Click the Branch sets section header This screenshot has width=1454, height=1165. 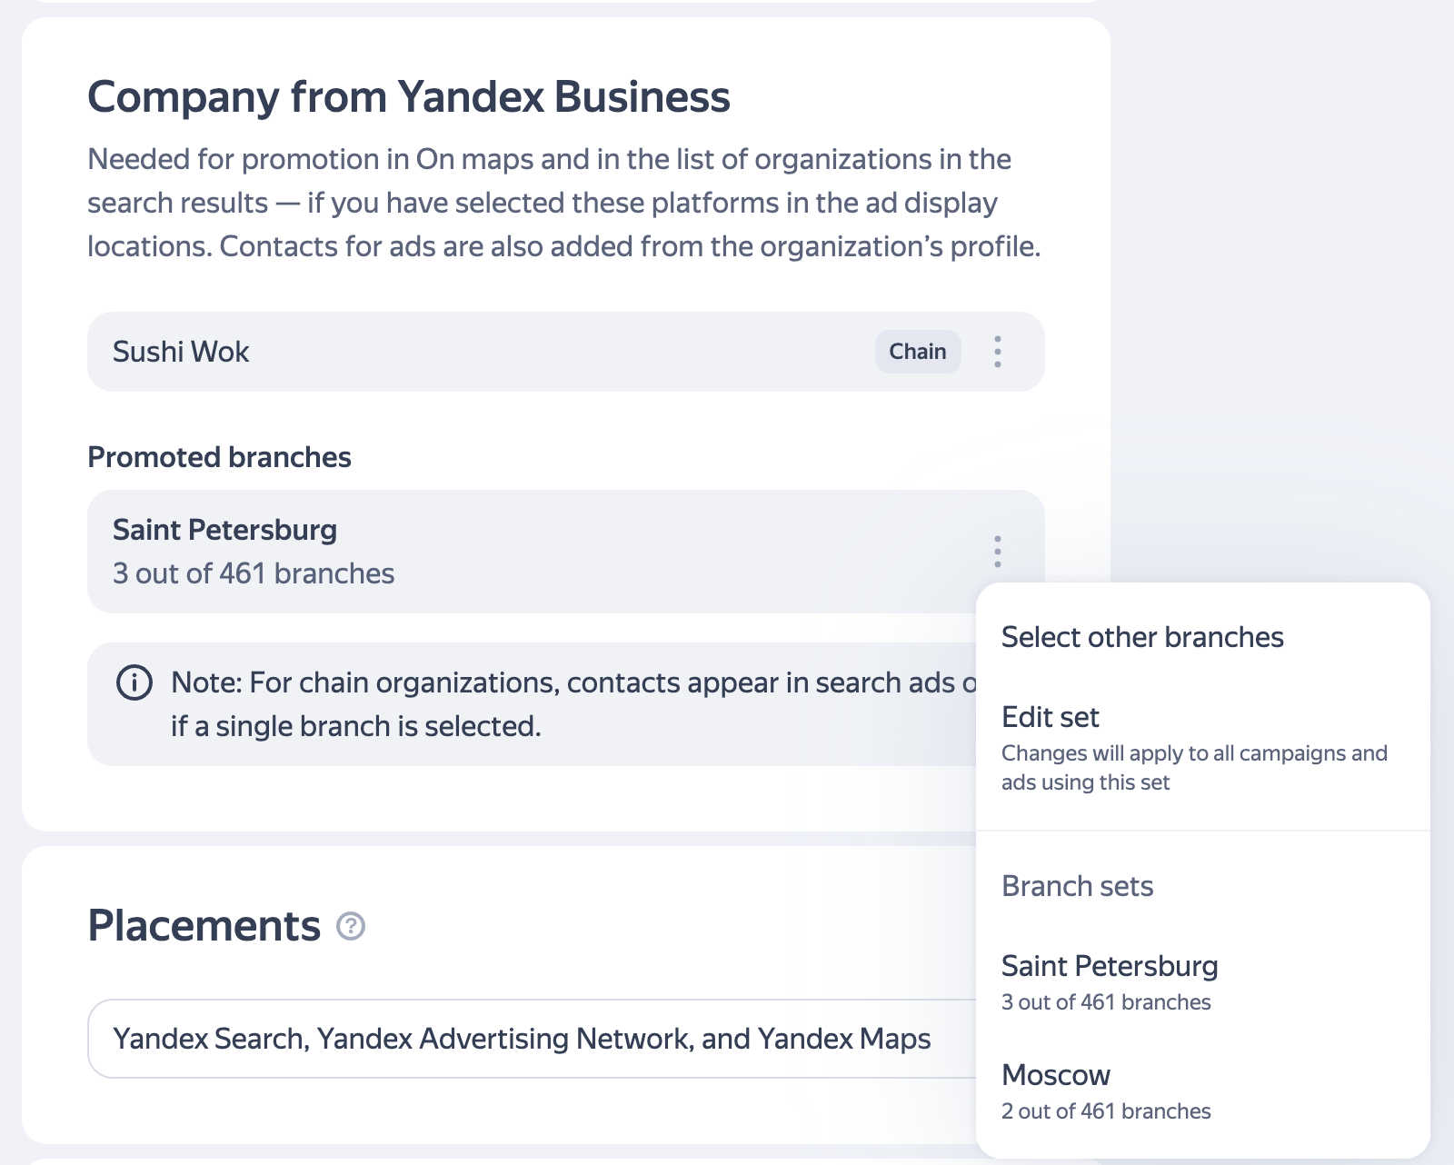click(x=1077, y=886)
